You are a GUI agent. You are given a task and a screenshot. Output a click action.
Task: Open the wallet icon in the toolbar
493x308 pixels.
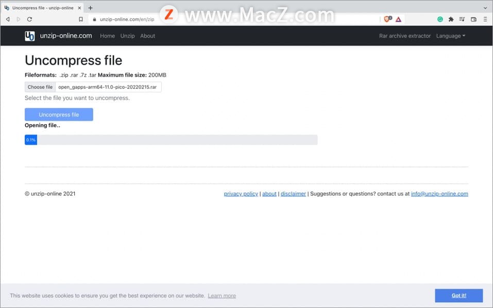point(473,19)
